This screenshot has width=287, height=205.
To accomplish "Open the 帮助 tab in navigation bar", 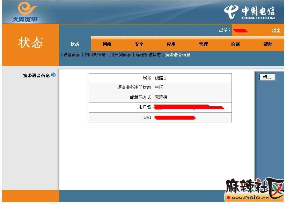I will (x=268, y=44).
